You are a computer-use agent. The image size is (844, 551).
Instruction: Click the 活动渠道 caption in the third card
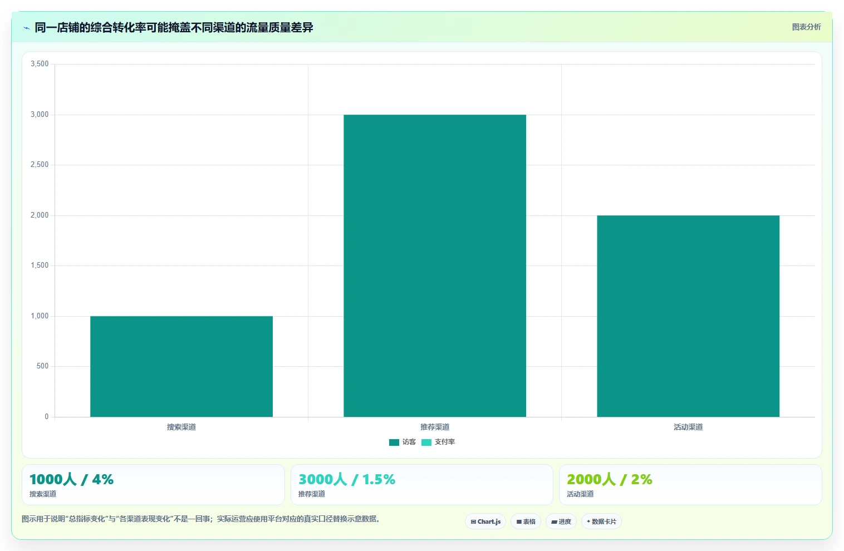coord(580,494)
